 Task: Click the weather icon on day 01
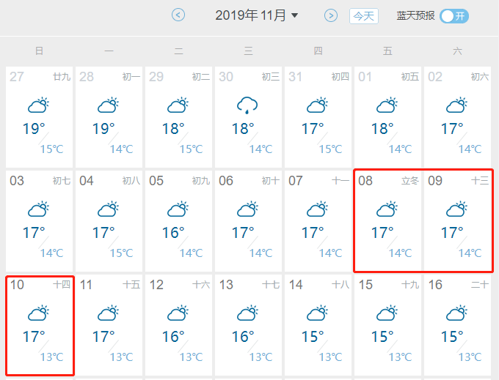(x=387, y=105)
